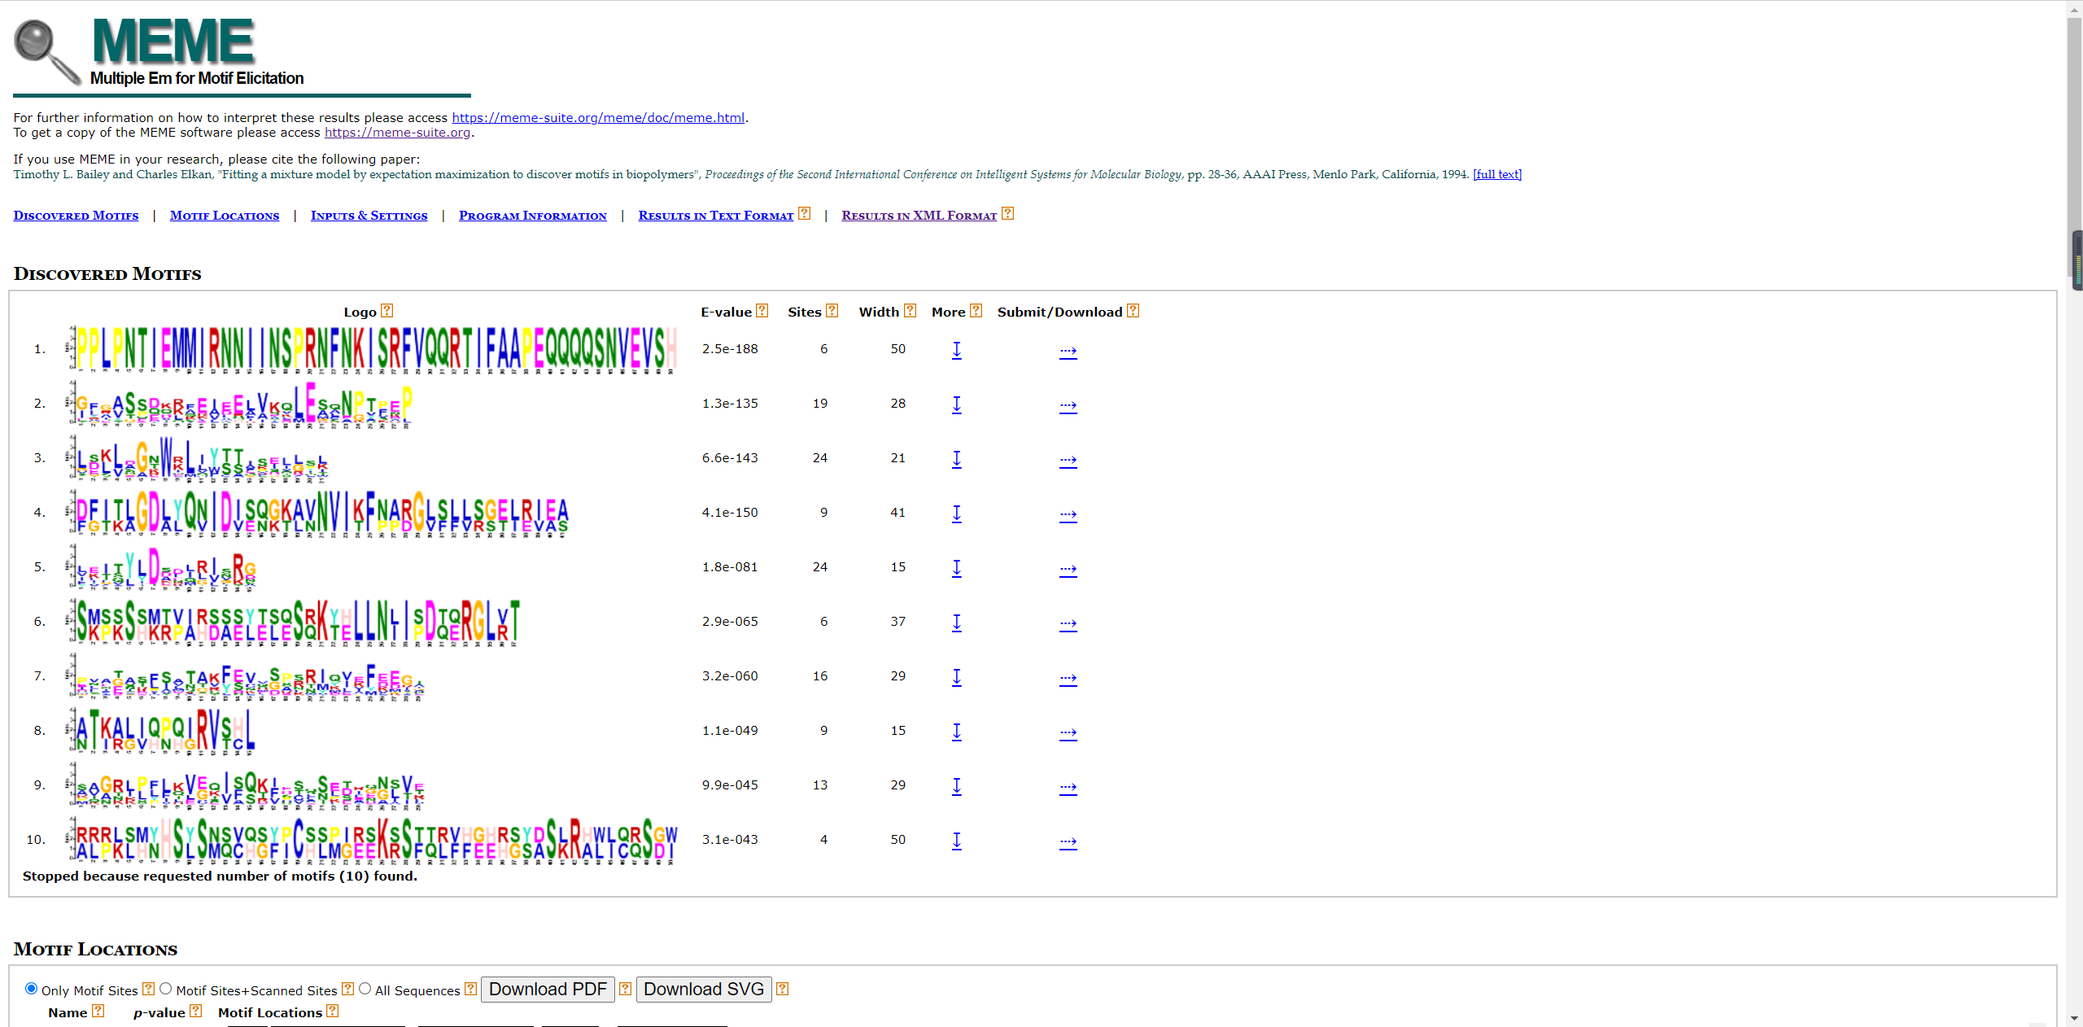Viewport: 2083px width, 1027px height.
Task: Expand more details for motif 2
Action: 956,404
